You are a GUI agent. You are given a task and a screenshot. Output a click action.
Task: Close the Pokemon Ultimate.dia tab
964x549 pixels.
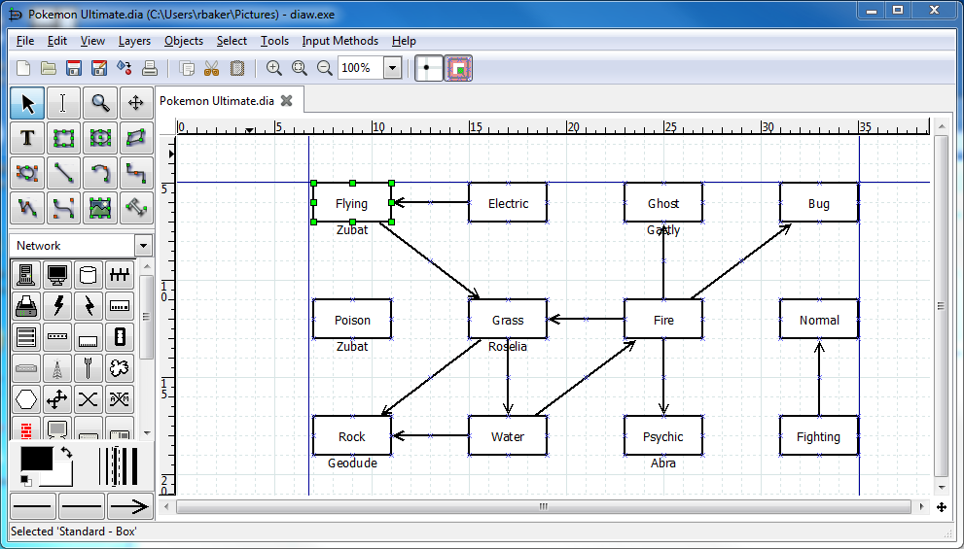point(287,101)
